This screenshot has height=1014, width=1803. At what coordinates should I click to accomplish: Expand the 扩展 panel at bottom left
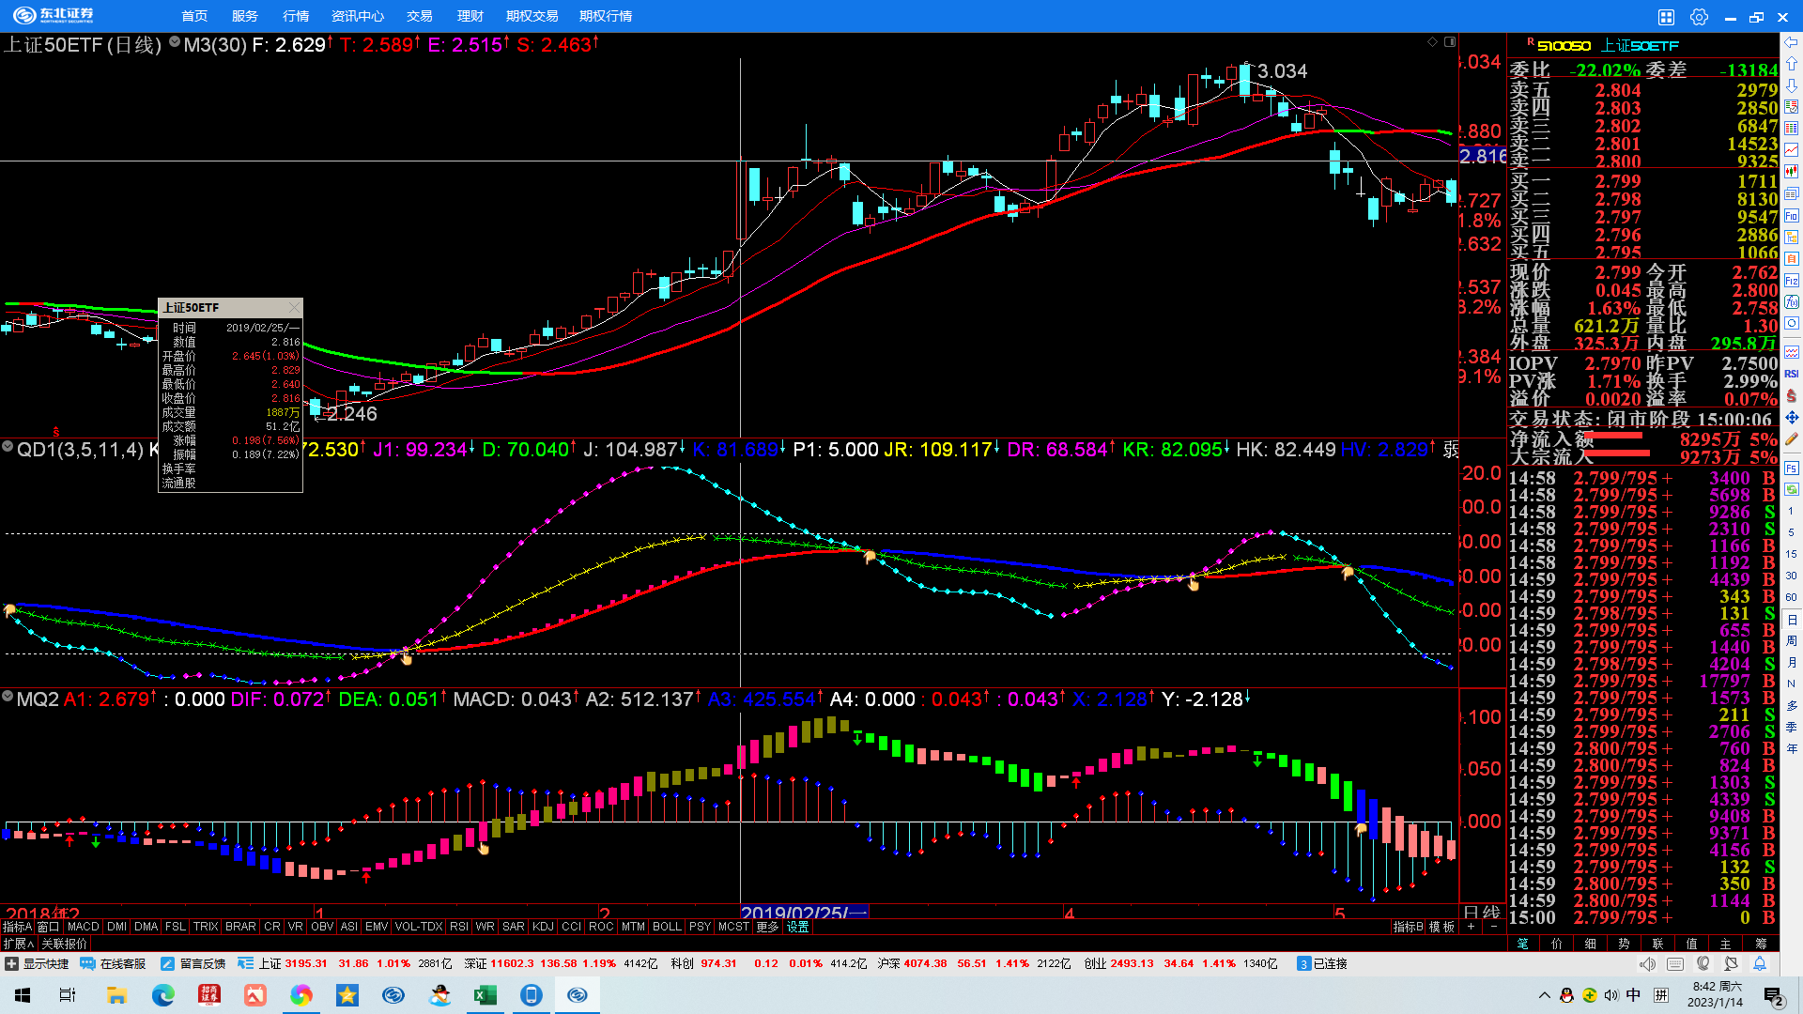[18, 944]
